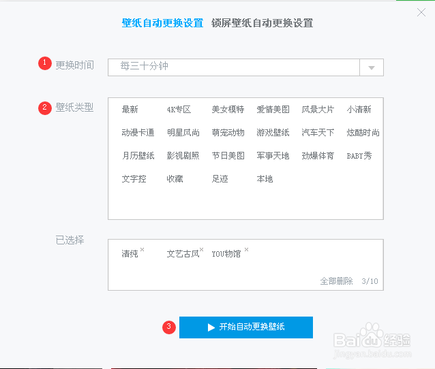Pick the 明星风尚 category
Viewport: 435px width, 369px height.
183,133
